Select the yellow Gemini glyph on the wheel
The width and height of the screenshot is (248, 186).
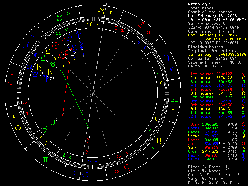pyautogui.click(x=45, y=159)
